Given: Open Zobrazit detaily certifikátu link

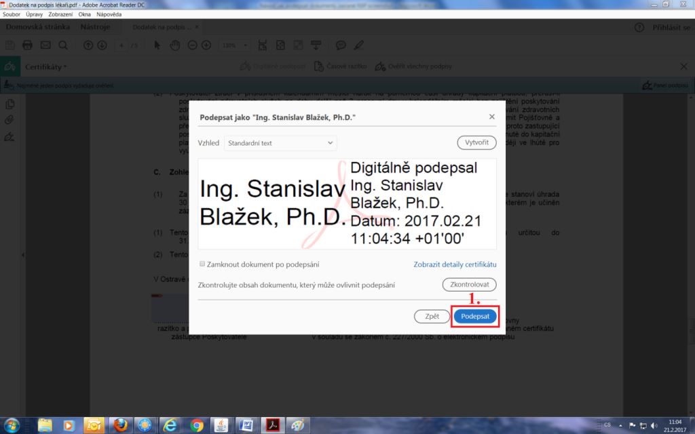Looking at the screenshot, I should [x=455, y=264].
